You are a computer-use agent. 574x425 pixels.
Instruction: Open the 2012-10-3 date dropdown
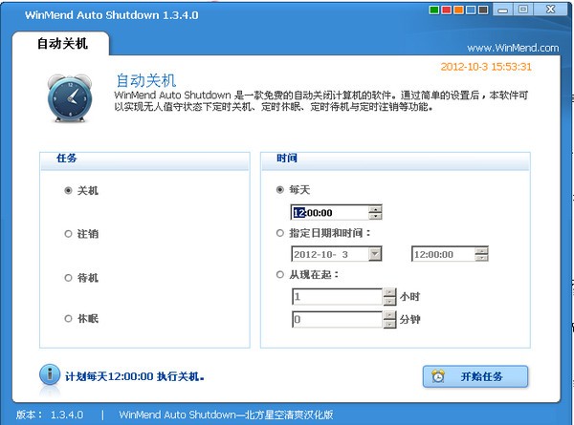coord(375,254)
